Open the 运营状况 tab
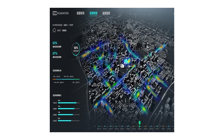 pos(80,13)
